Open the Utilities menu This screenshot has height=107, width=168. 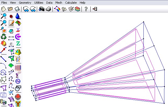[x=39, y=3]
